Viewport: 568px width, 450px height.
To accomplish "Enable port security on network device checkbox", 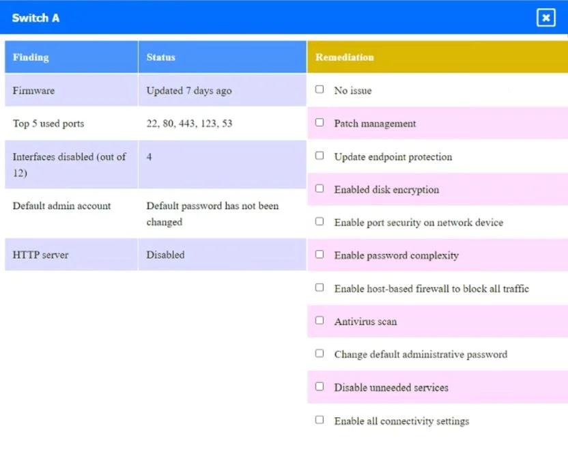I will click(x=319, y=222).
